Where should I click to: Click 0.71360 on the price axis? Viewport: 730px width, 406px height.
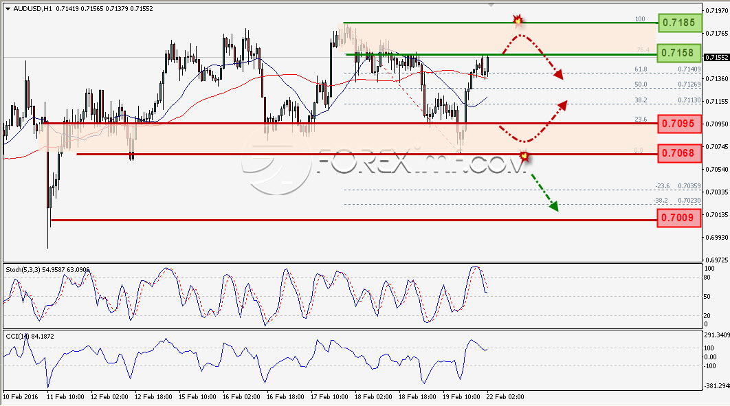tap(717, 79)
